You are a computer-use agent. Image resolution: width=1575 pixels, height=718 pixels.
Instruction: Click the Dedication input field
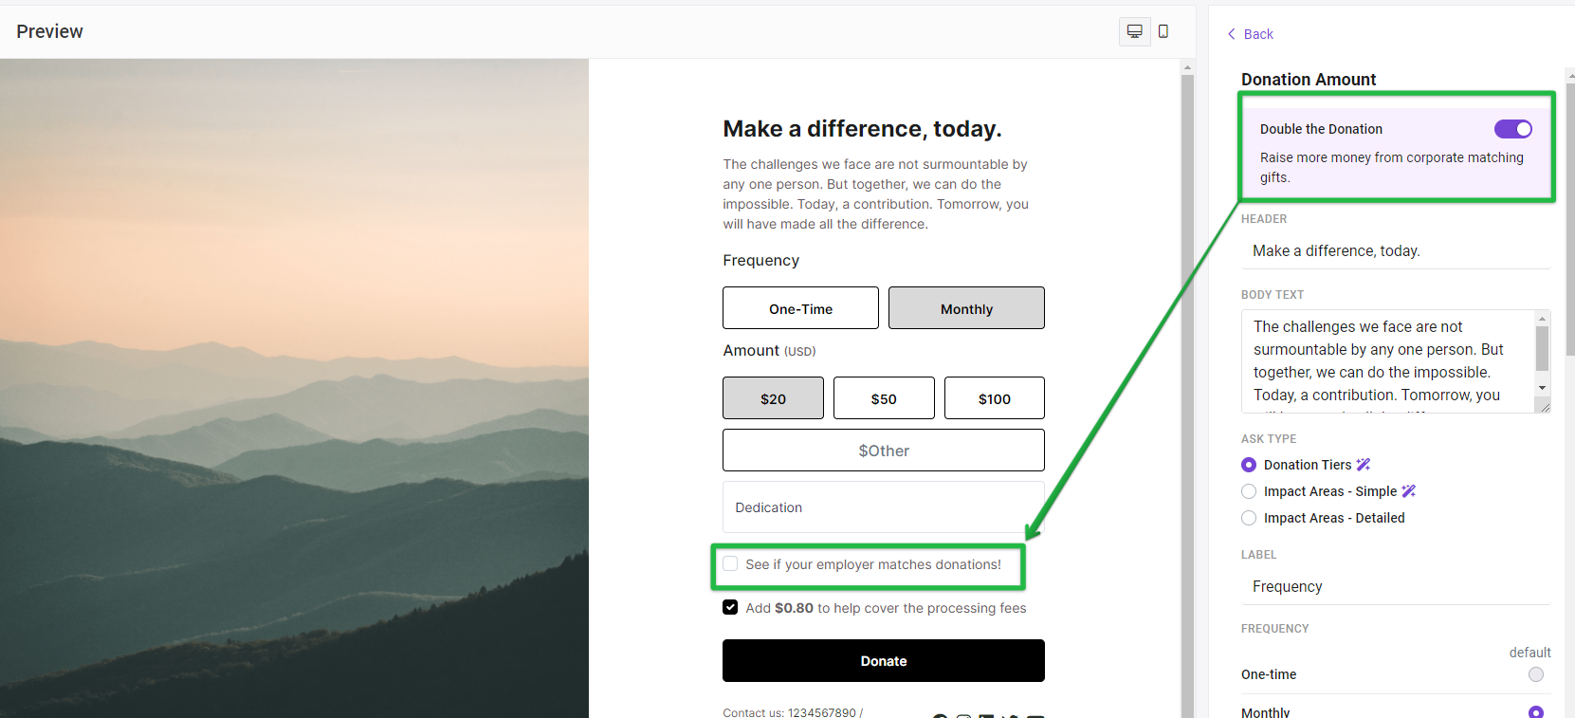click(x=884, y=507)
